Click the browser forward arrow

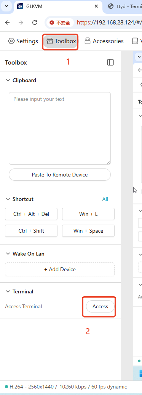21,23
